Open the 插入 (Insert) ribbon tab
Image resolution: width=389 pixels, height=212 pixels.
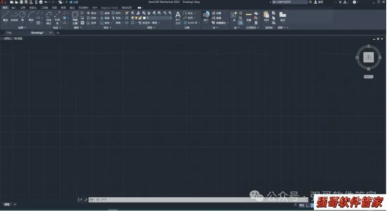click(13, 8)
